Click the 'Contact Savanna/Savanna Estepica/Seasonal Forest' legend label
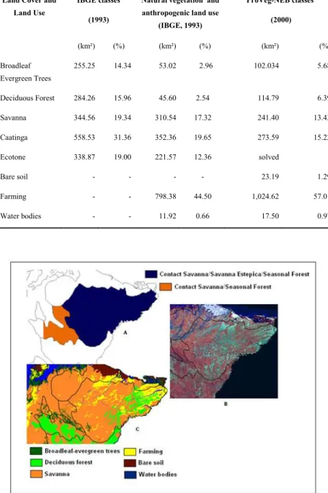Viewport: 328px width, 493px height. coord(234,274)
